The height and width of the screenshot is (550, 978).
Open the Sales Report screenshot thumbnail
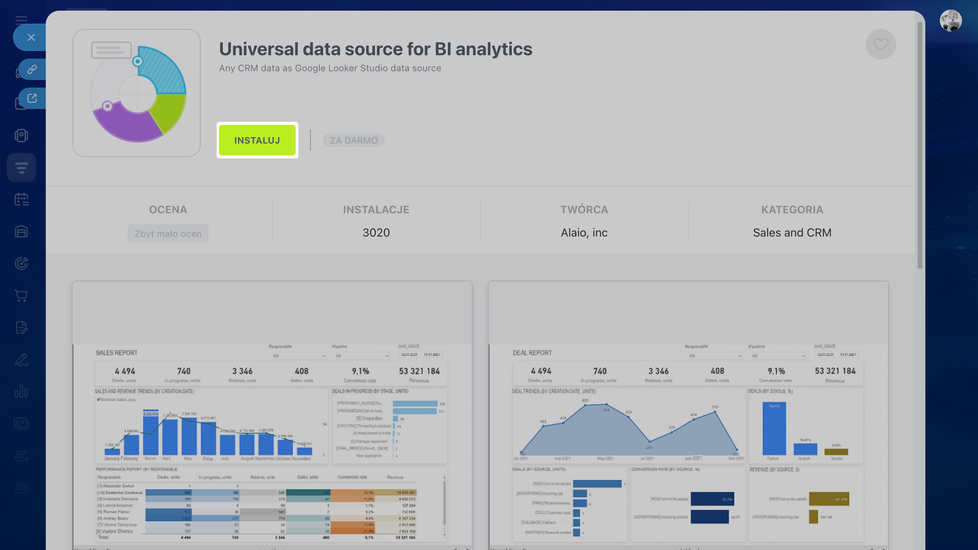272,415
